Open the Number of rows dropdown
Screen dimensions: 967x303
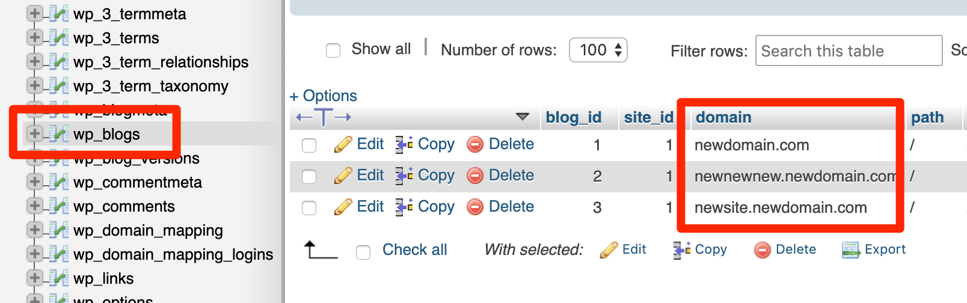598,50
